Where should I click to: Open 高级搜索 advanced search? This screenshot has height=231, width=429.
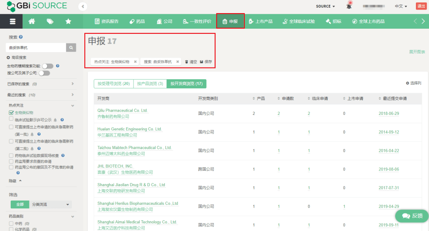(x=16, y=58)
